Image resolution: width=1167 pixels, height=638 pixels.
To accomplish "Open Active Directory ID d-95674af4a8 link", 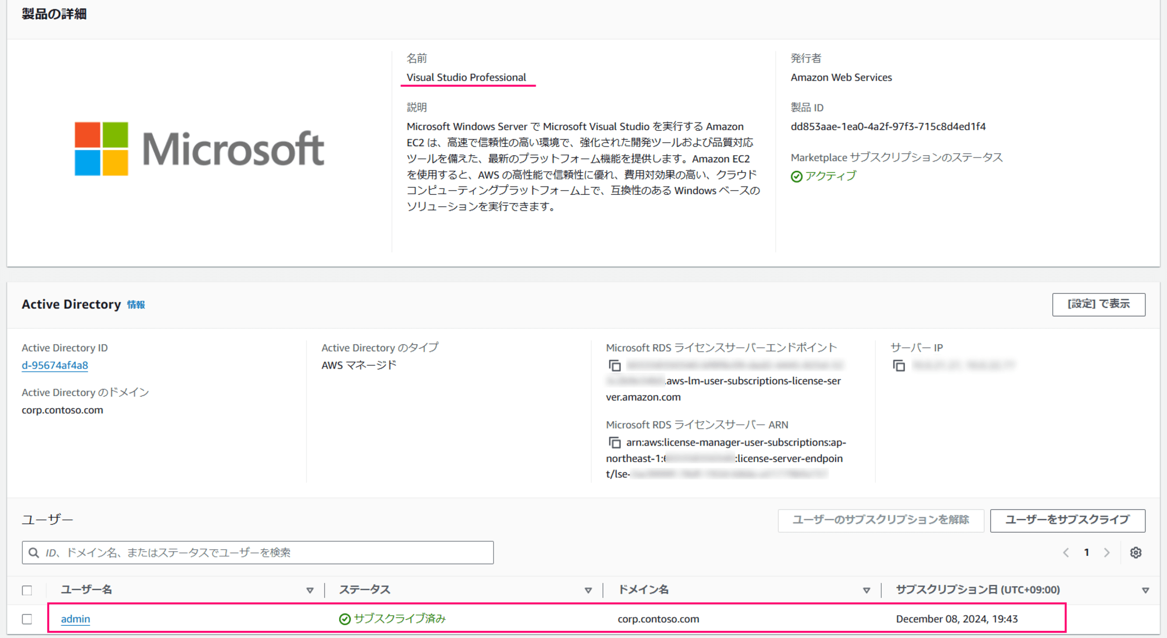I will point(55,365).
